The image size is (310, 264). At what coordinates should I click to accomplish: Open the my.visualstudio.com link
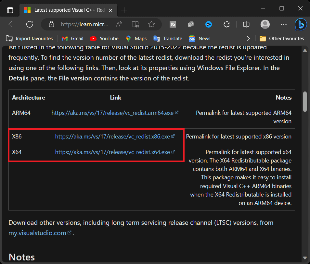point(37,233)
